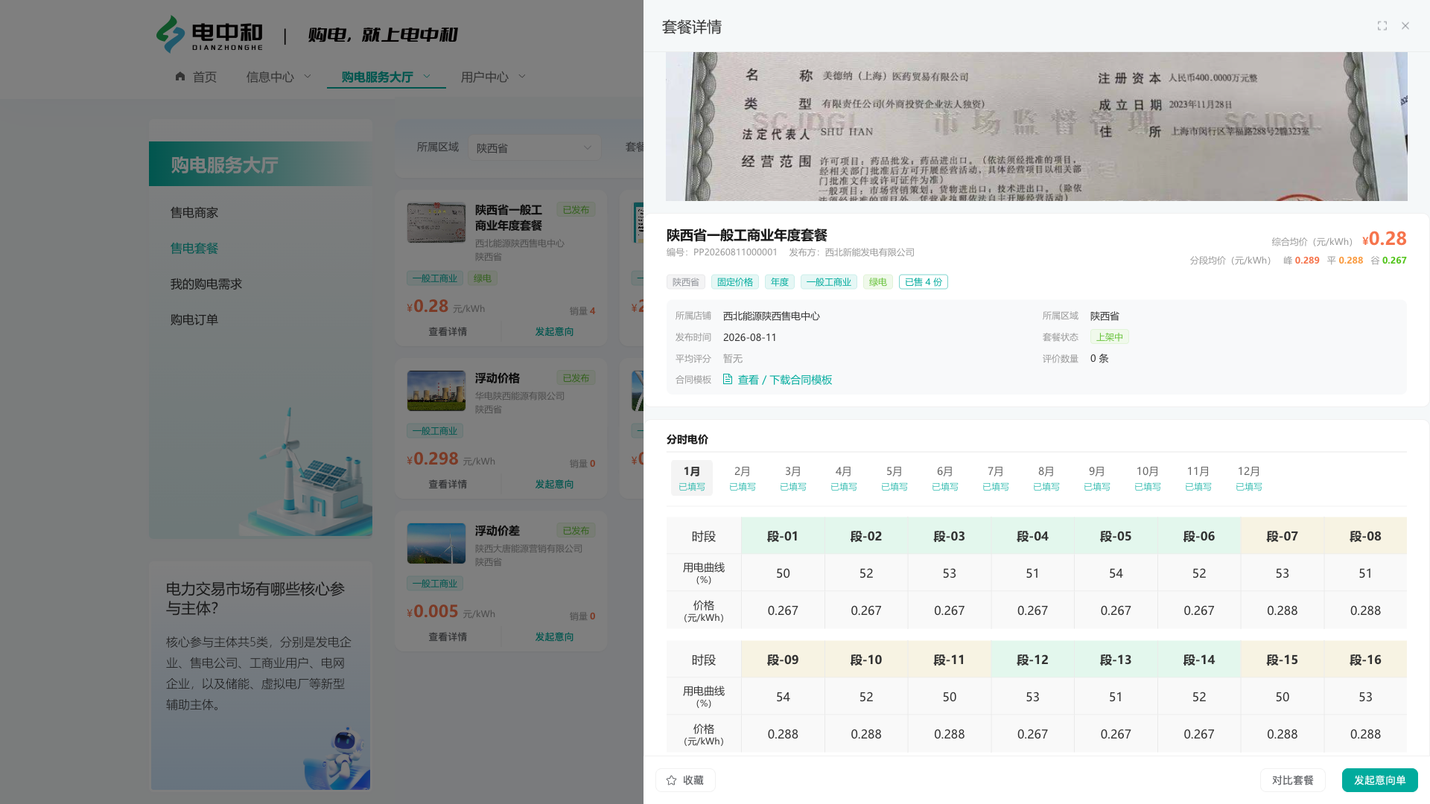
Task: Expand the 信息中心 menu chevron
Action: (x=308, y=76)
